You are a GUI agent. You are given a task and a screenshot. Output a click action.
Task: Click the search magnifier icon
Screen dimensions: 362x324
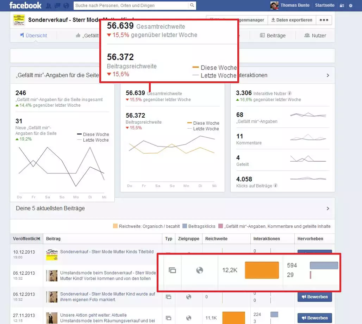coord(192,5)
